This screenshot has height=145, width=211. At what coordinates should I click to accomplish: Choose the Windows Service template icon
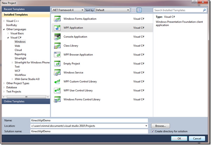[x=57, y=72]
